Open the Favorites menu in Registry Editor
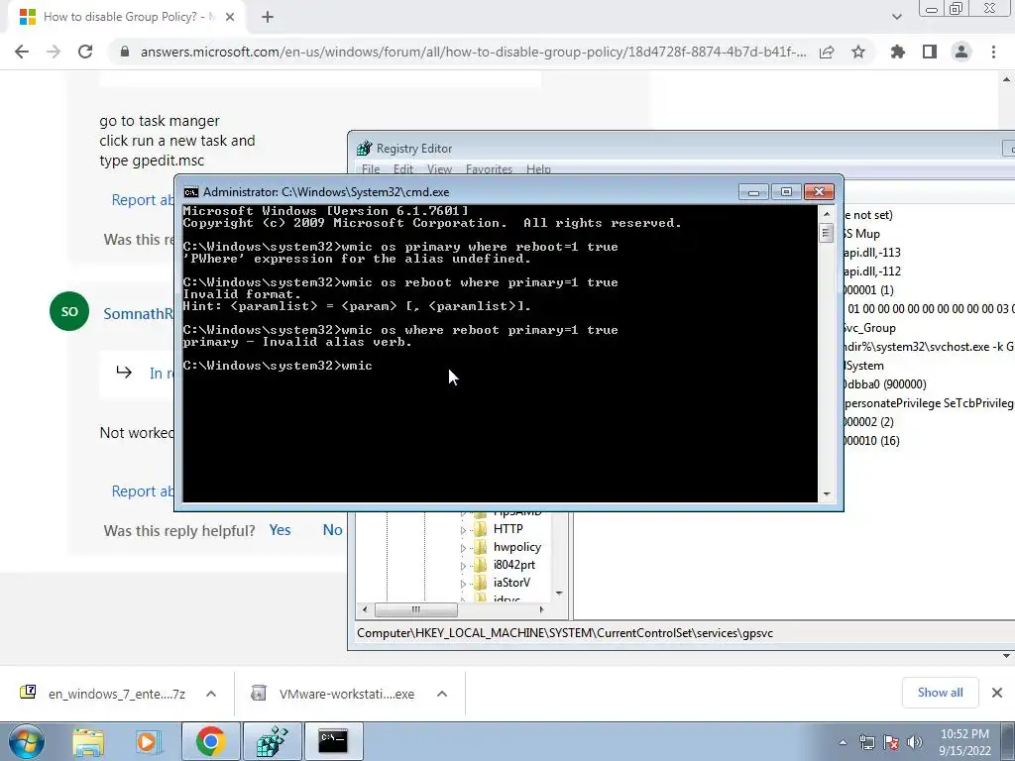This screenshot has height=761, width=1015. pos(489,169)
